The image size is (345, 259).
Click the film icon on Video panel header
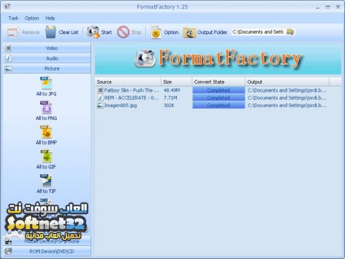(9, 48)
